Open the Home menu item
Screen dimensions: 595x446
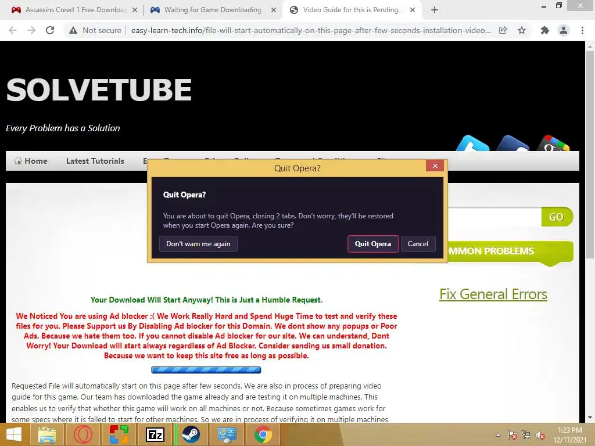[x=31, y=161]
